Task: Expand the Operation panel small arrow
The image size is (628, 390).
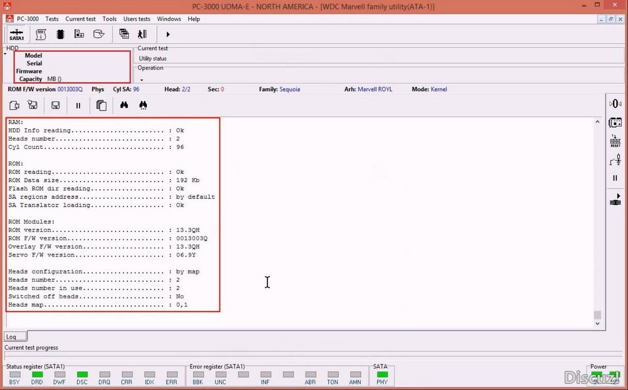Action: [x=142, y=80]
